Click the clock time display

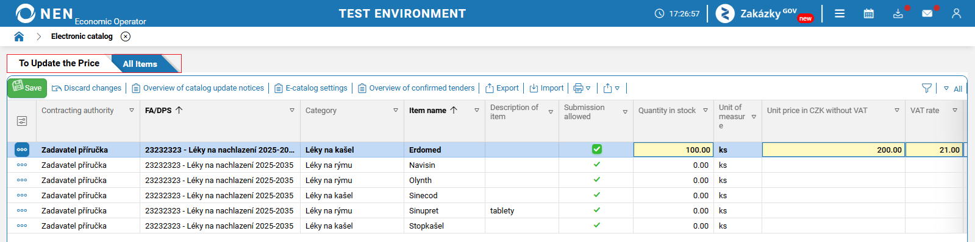tap(677, 13)
